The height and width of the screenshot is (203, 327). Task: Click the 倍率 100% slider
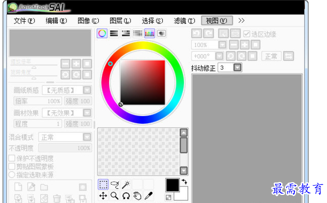pyautogui.click(x=38, y=101)
